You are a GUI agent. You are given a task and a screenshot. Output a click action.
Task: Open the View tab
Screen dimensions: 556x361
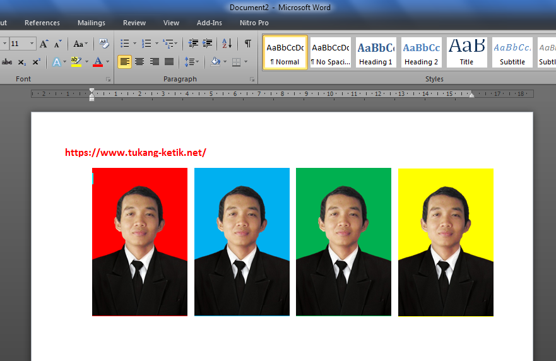point(171,23)
